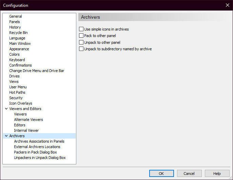The width and height of the screenshot is (233, 180).
Task: Open the Internal Viewer subpage
Action: [26, 130]
